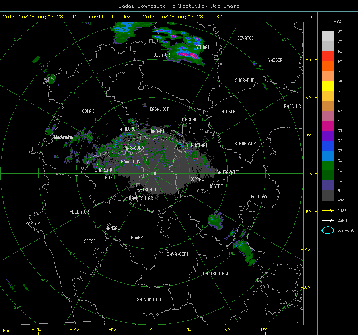The width and height of the screenshot is (358, 335).
Task: Click the green 20 dBZ legend swatch
Action: tap(328, 166)
